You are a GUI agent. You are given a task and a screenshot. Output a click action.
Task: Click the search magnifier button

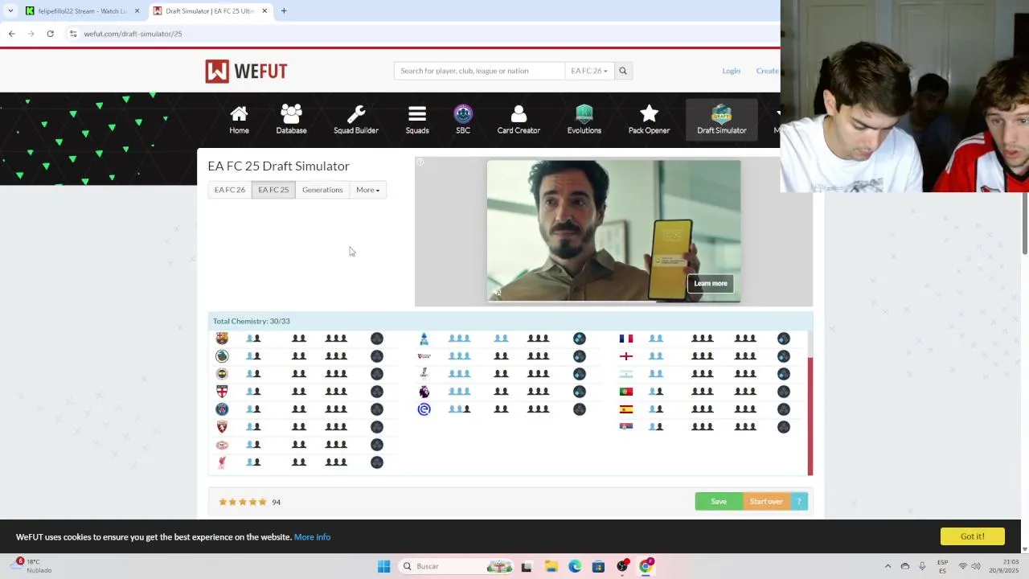point(622,71)
